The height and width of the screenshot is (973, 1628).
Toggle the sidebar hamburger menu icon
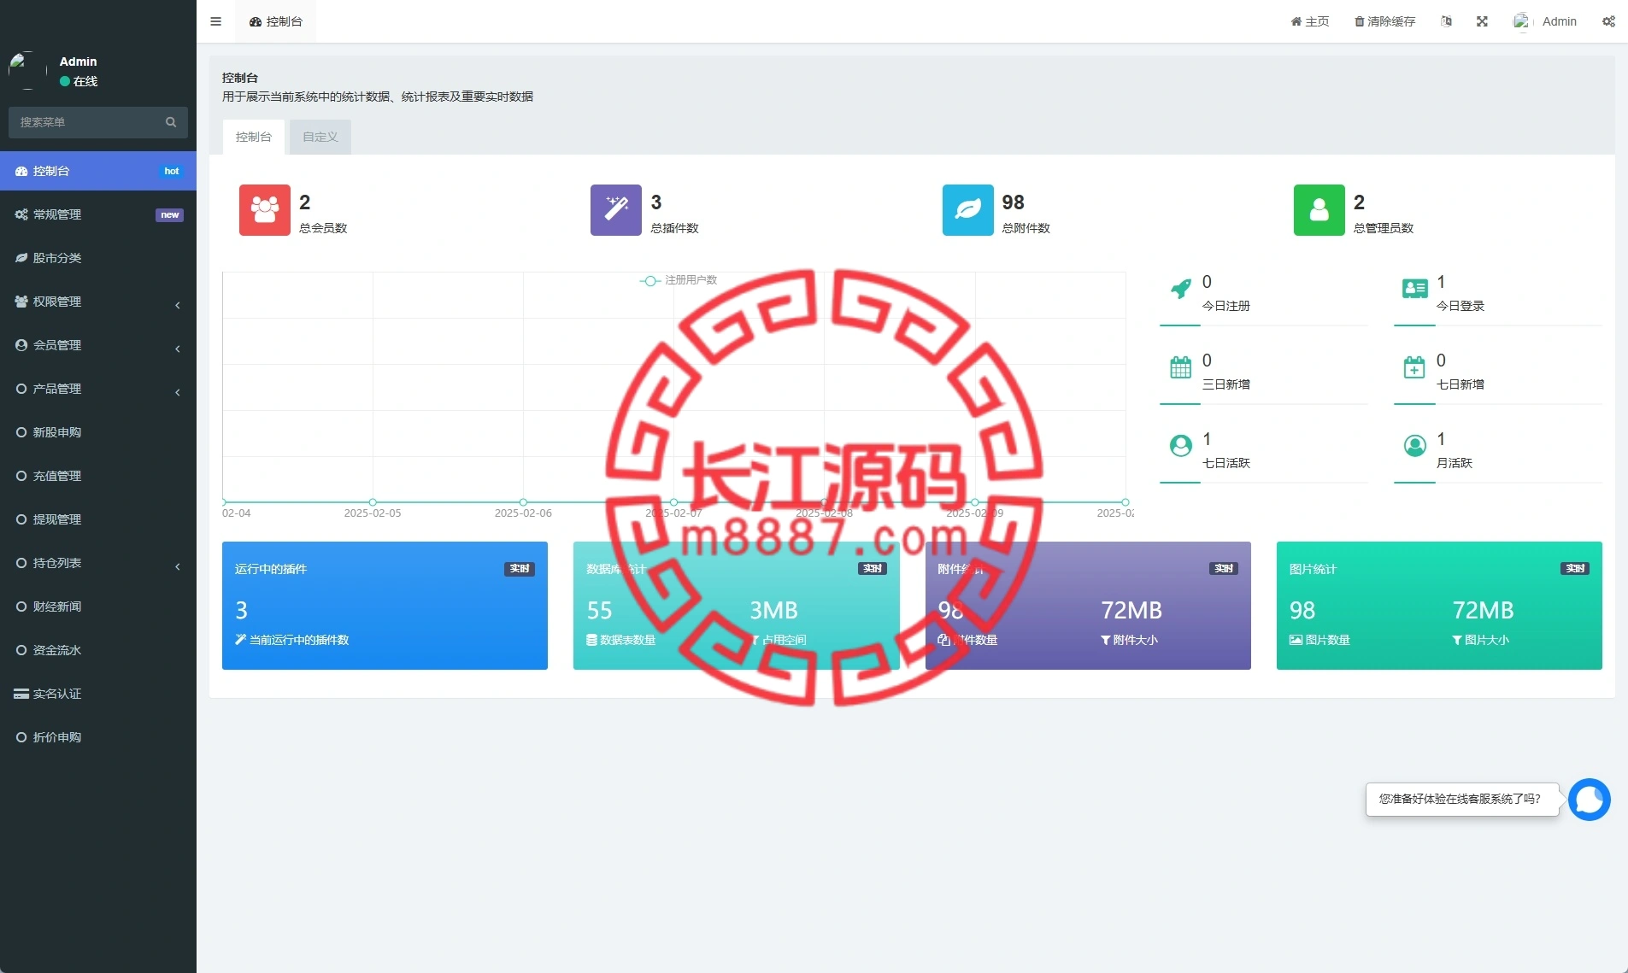point(215,21)
